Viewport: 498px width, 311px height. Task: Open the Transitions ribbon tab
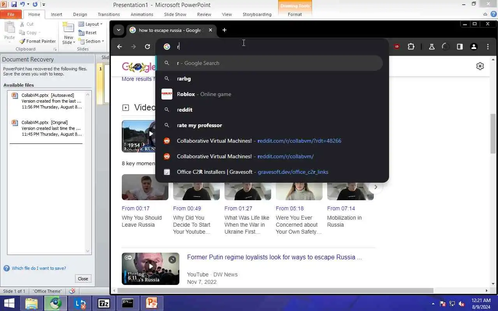109,14
